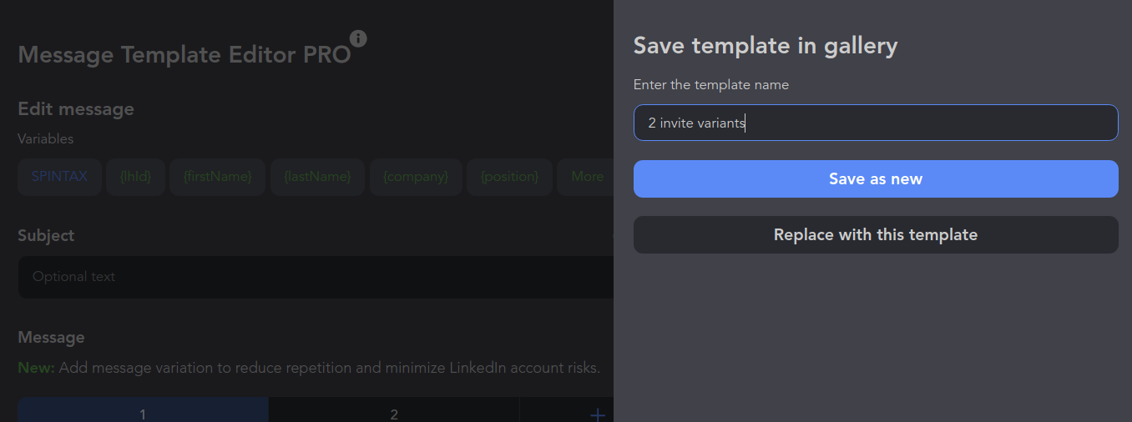The height and width of the screenshot is (422, 1132).
Task: Click the Enter the template name label
Action: [x=710, y=84]
